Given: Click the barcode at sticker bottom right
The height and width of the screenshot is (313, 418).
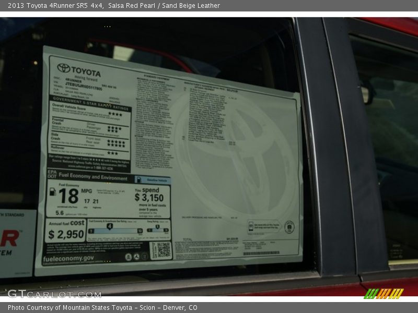Looking at the screenshot, I should point(261,254).
